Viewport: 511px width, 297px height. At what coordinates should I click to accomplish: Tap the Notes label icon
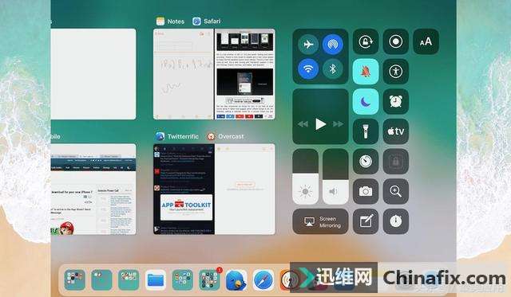click(x=160, y=21)
